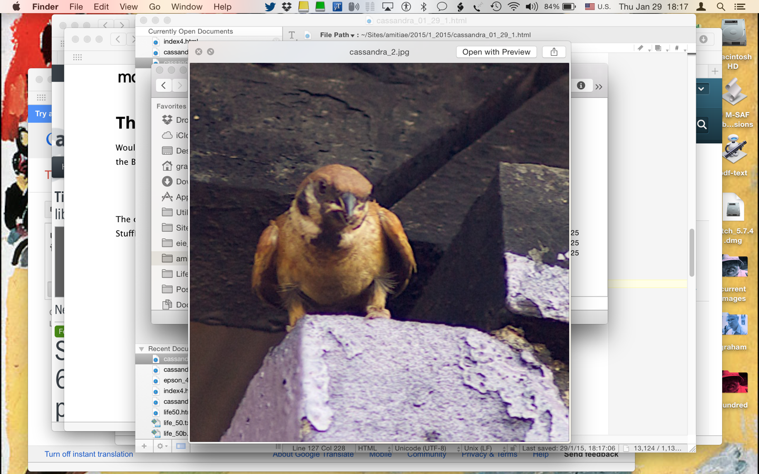Open the File menu
This screenshot has height=474, width=759.
[x=76, y=7]
